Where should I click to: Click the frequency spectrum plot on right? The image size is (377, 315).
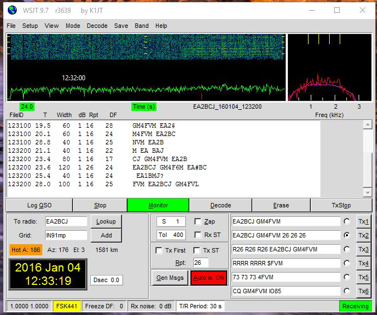coord(330,67)
